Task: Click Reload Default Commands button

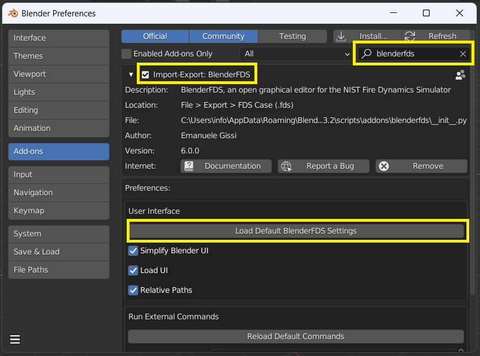Action: 296,336
